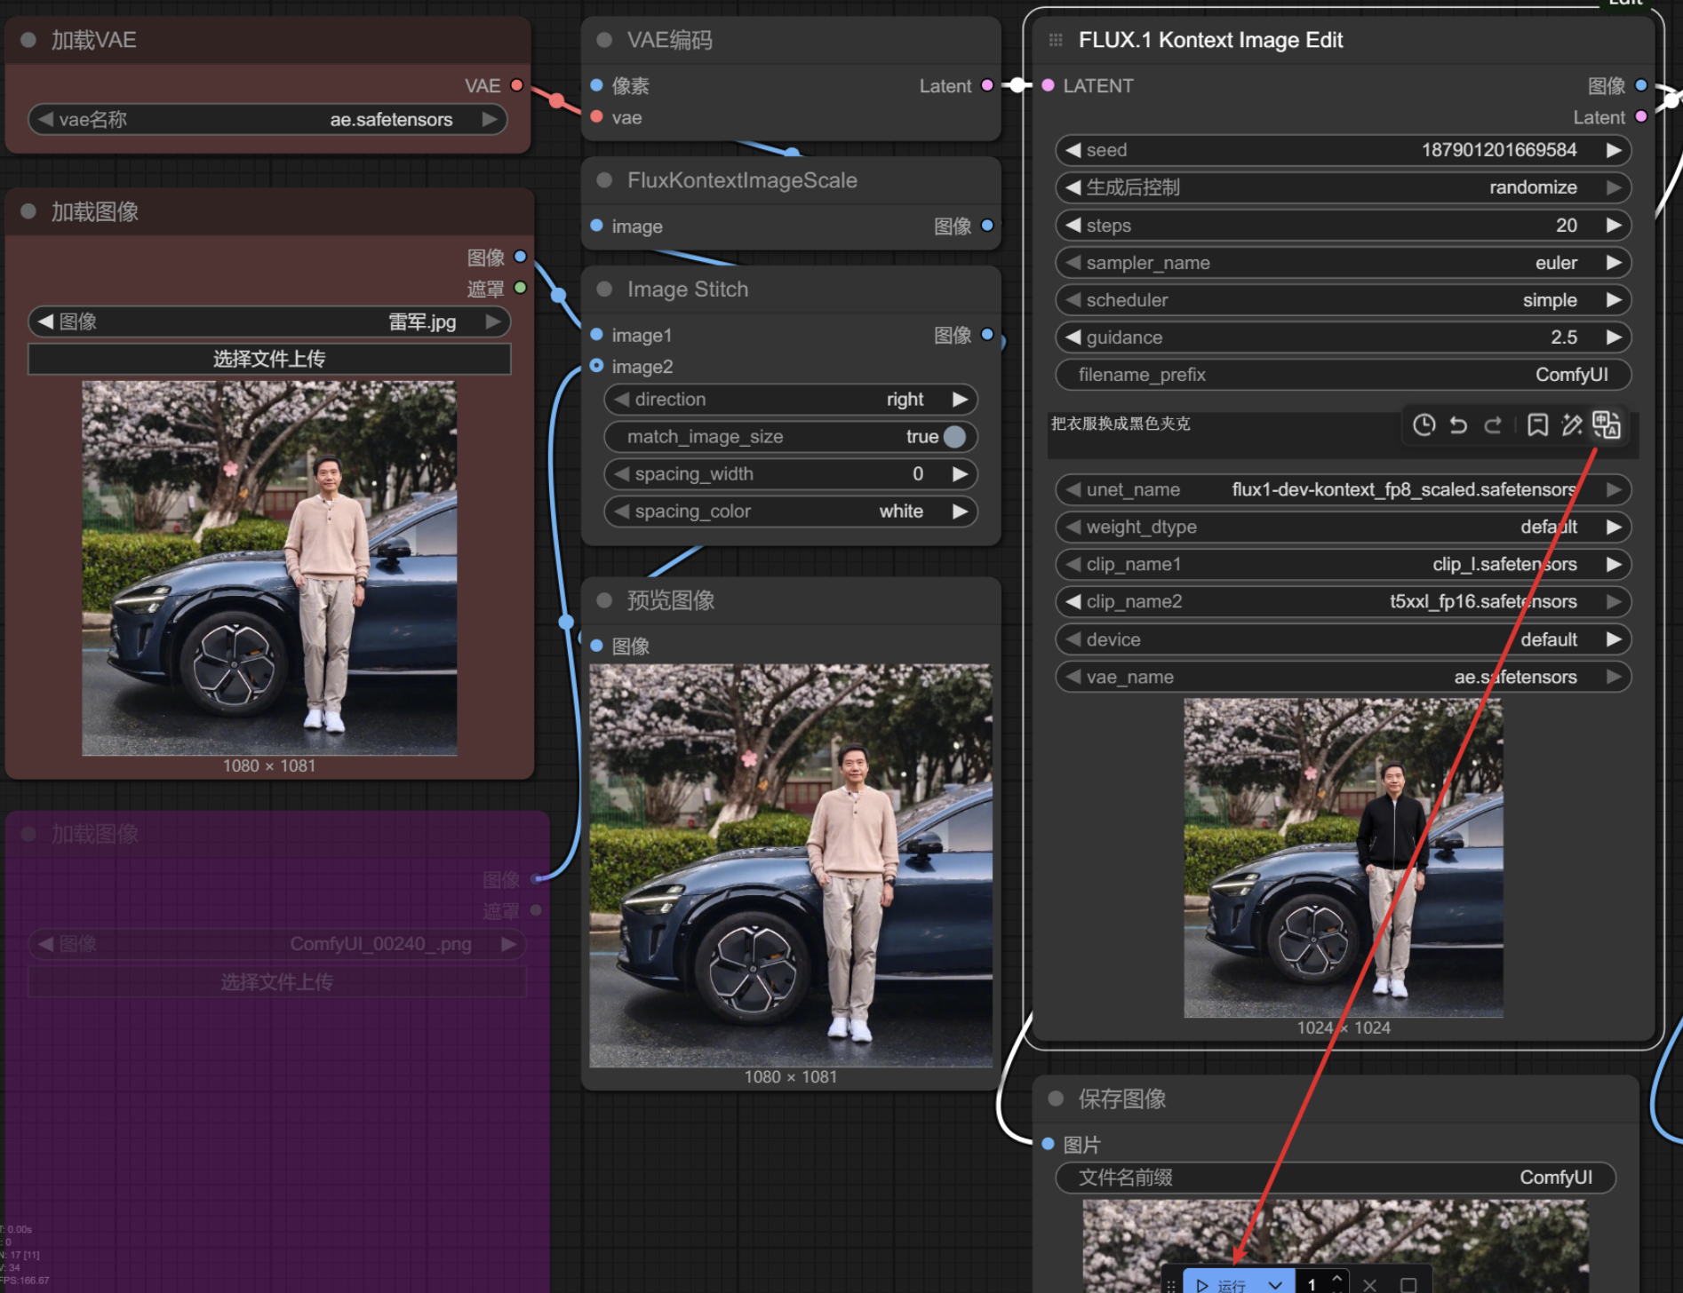This screenshot has height=1293, width=1683.
Task: Open prompt history clock icon
Action: coord(1424,425)
